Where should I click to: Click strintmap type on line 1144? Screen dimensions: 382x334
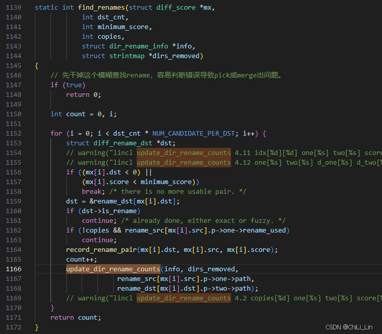pos(127,56)
